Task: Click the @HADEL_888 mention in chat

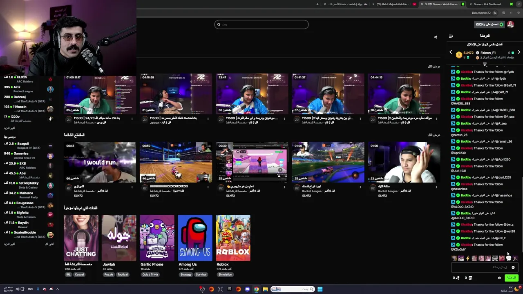Action: tap(460, 103)
